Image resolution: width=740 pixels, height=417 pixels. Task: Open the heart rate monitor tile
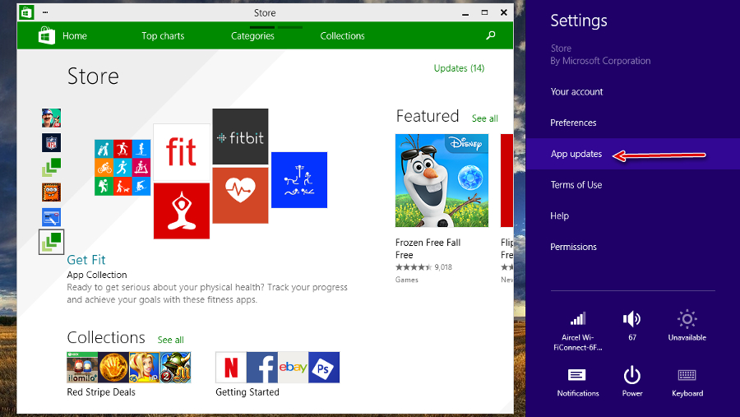tap(240, 195)
